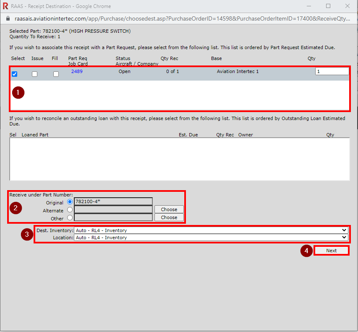Uncheck the Select checkbox for request 2489
The width and height of the screenshot is (358, 332).
pyautogui.click(x=15, y=74)
